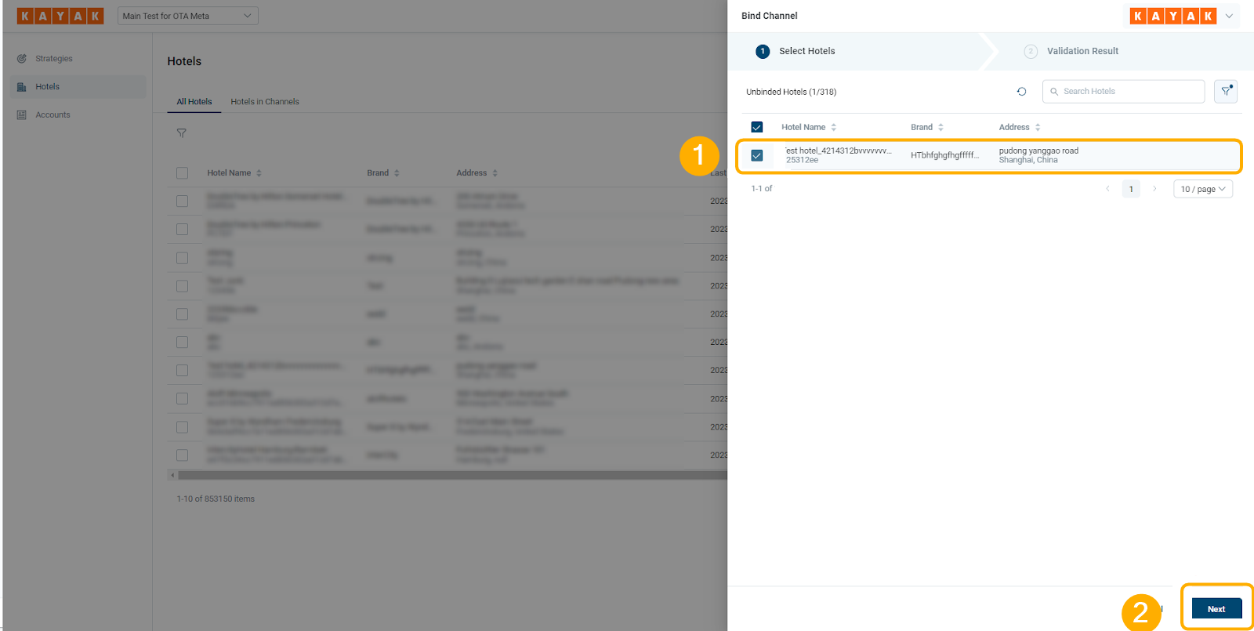Check the last hotel row in background table
Image resolution: width=1254 pixels, height=631 pixels.
pyautogui.click(x=183, y=455)
